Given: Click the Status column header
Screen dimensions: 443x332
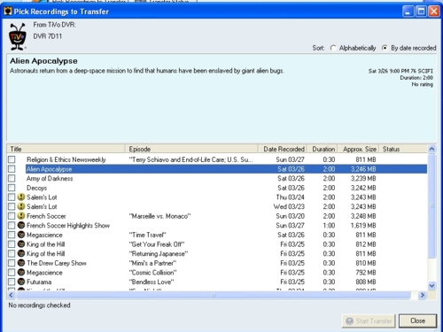Looking at the screenshot, I should pyautogui.click(x=403, y=149).
